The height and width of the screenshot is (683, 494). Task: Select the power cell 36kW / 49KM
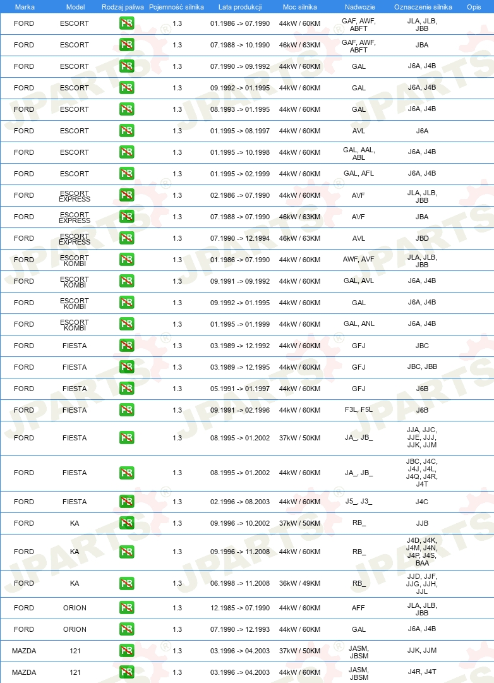299,583
